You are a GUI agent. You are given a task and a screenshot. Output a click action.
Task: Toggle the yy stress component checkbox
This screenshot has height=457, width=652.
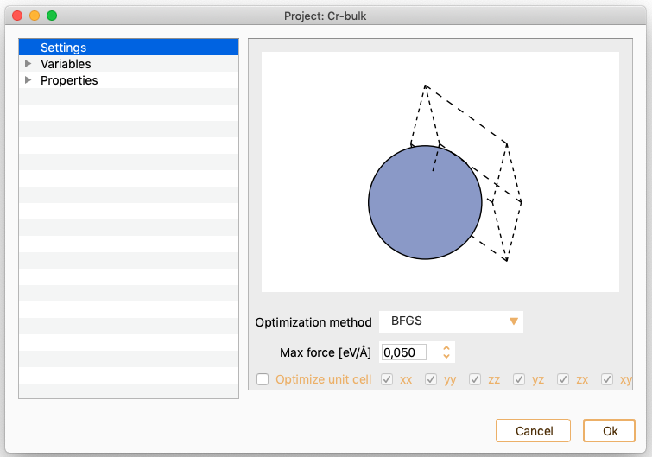431,379
